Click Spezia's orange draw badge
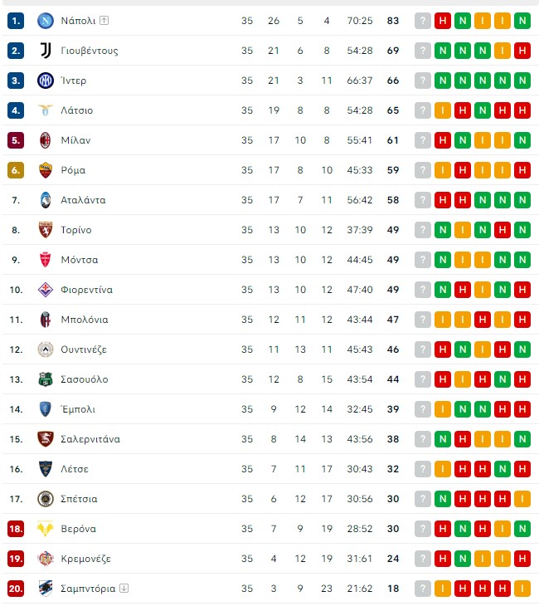 pyautogui.click(x=522, y=499)
